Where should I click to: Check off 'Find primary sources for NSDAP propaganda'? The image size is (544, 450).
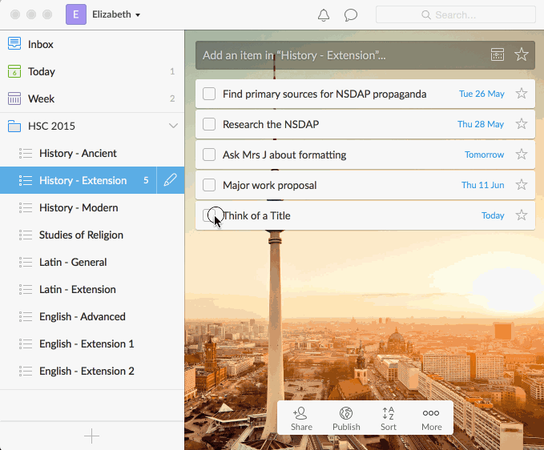[x=209, y=94]
